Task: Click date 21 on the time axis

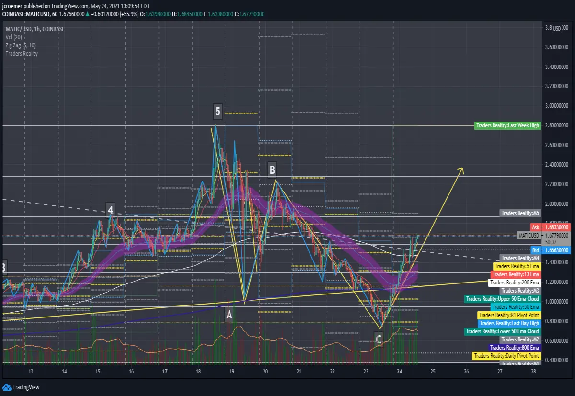Action: coord(299,372)
